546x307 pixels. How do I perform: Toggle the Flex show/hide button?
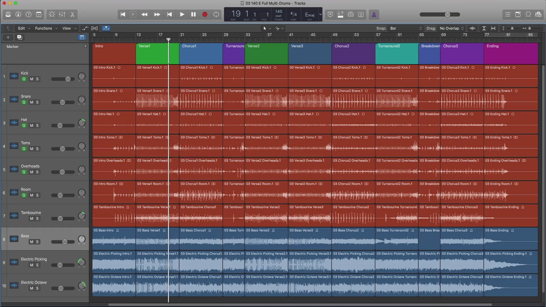tap(94, 28)
